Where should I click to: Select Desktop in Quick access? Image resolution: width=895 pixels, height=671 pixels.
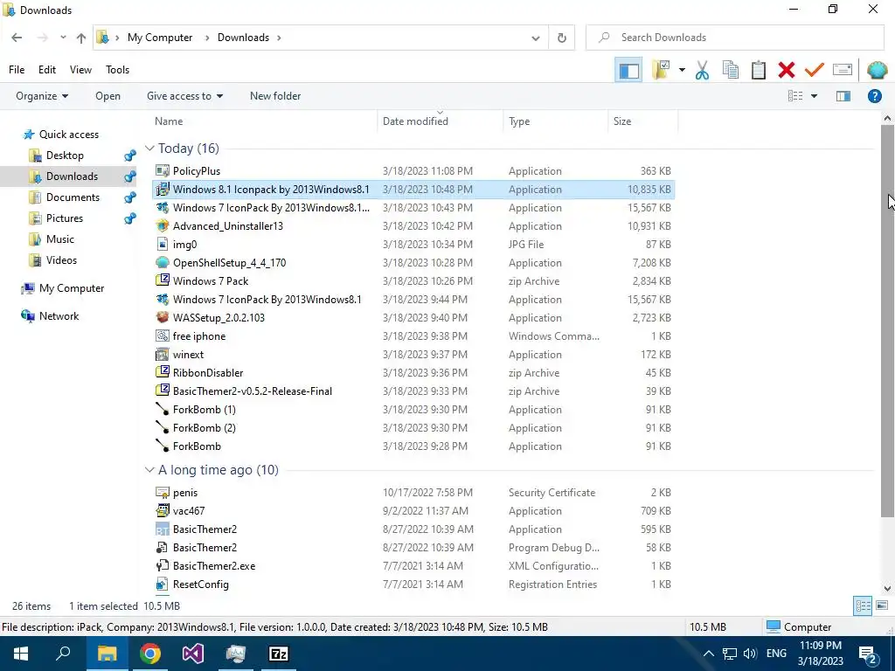(65, 156)
